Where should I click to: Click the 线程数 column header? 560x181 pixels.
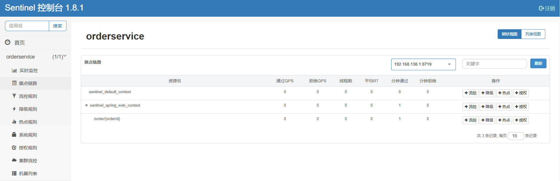[x=346, y=81]
